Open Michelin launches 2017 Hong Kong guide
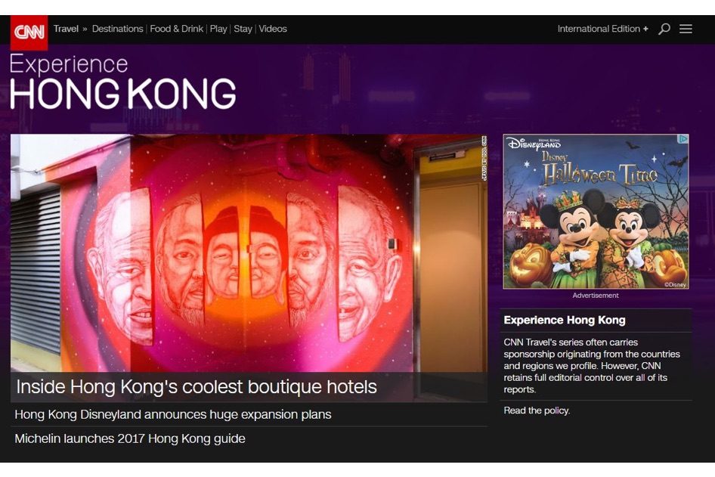This screenshot has width=715, height=477. point(130,438)
